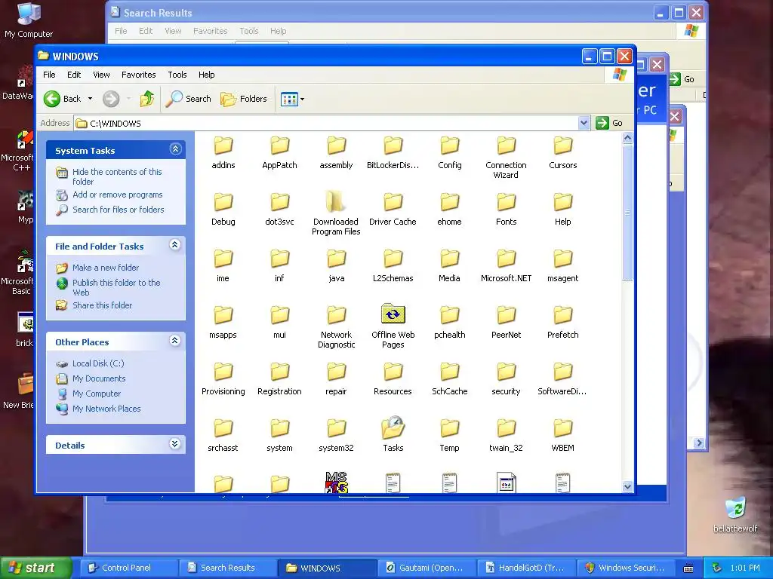Open the Temp folder

tap(450, 435)
